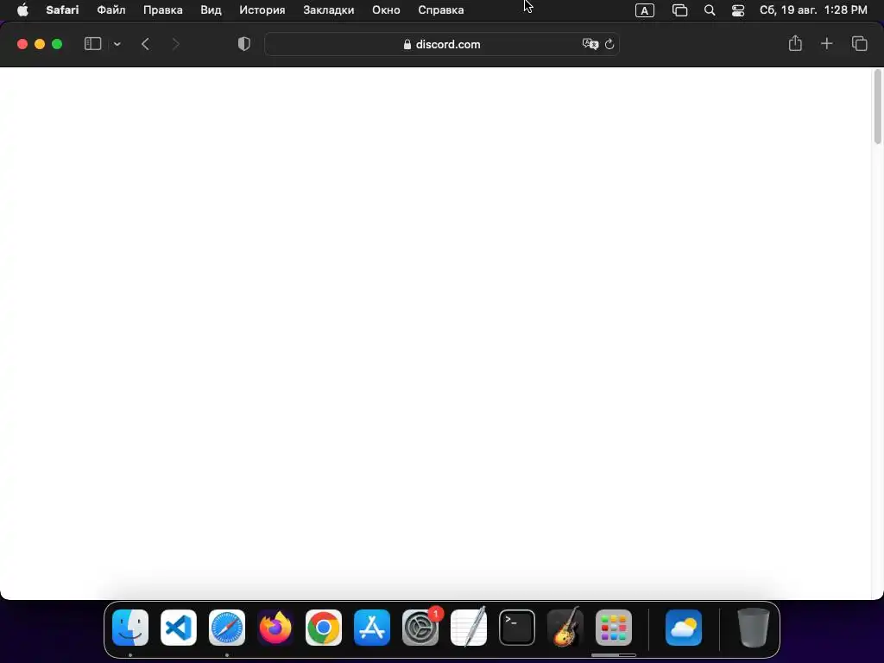Reload the page with the refresh icon
884x663 pixels.
click(609, 44)
